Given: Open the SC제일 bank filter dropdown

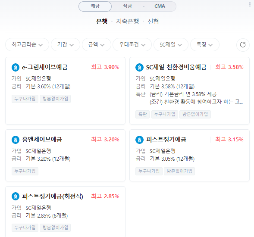Looking at the screenshot, I should 171,44.
